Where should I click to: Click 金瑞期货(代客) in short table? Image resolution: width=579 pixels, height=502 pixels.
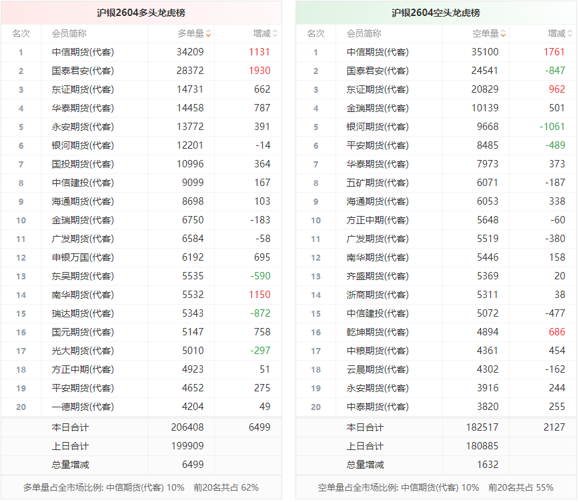click(378, 108)
